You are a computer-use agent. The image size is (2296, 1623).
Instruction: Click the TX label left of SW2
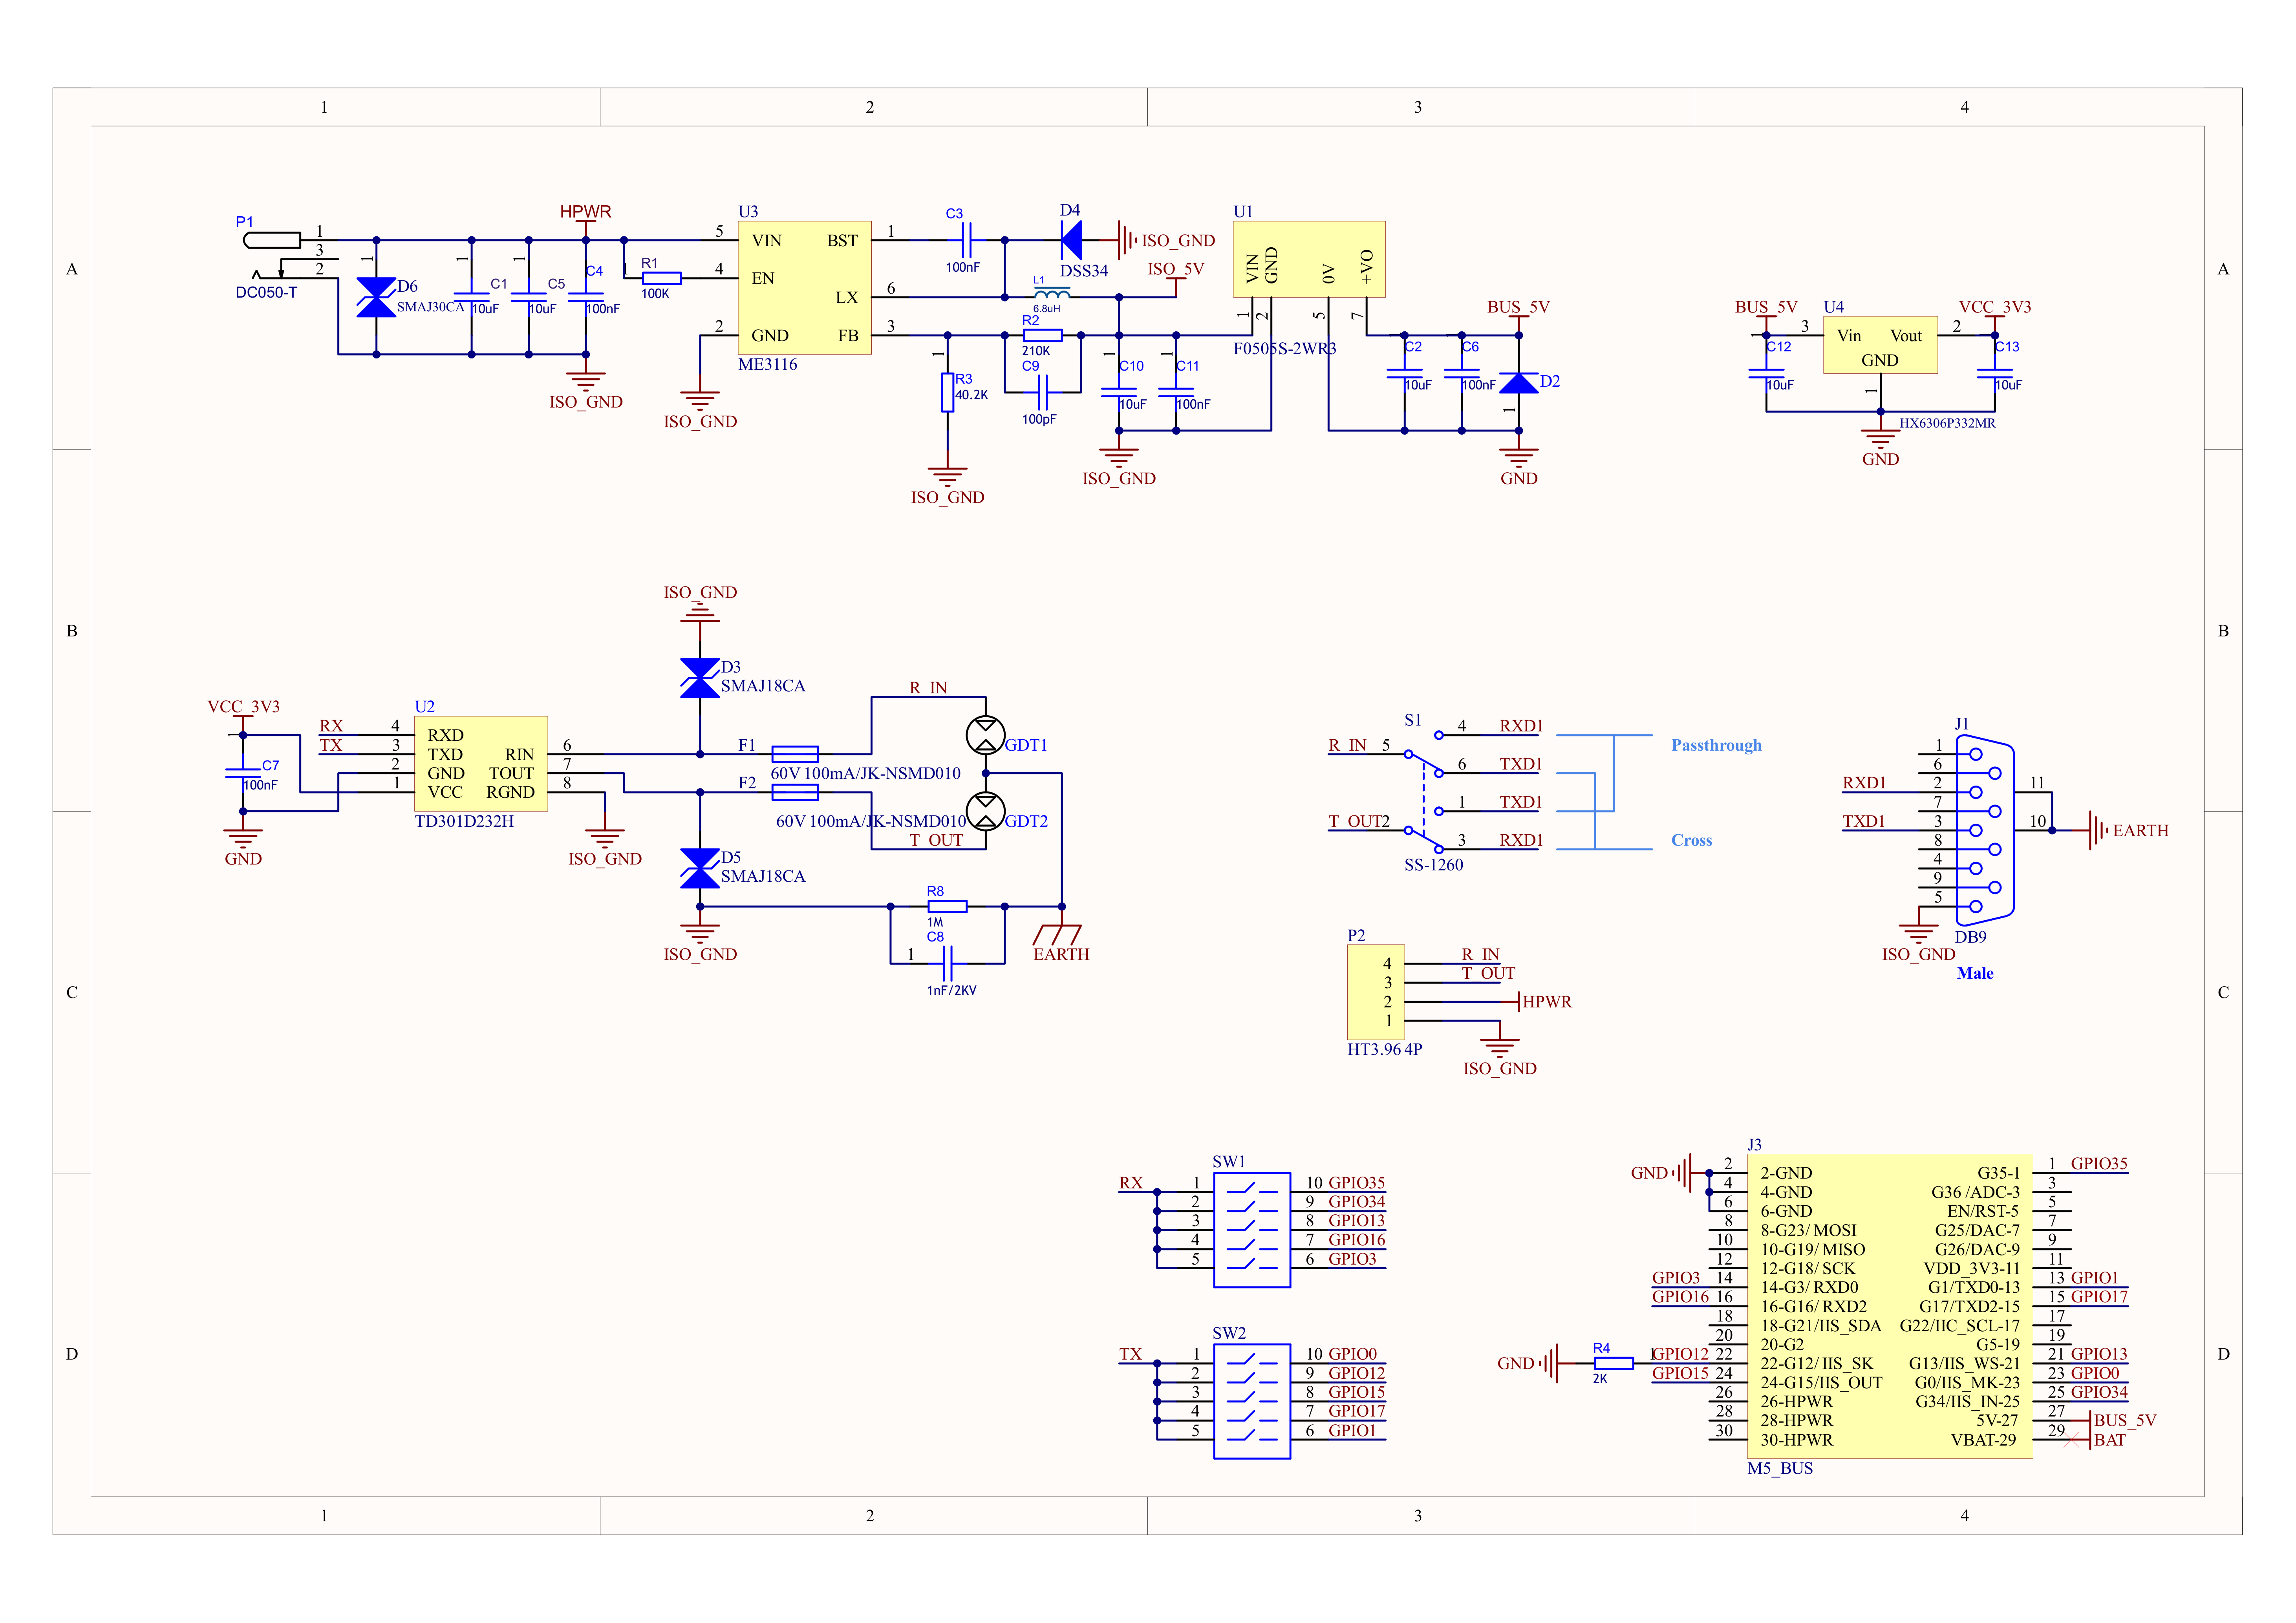pos(1130,1354)
